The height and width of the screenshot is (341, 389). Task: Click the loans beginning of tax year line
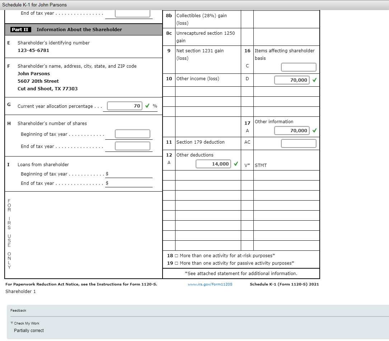(x=129, y=174)
